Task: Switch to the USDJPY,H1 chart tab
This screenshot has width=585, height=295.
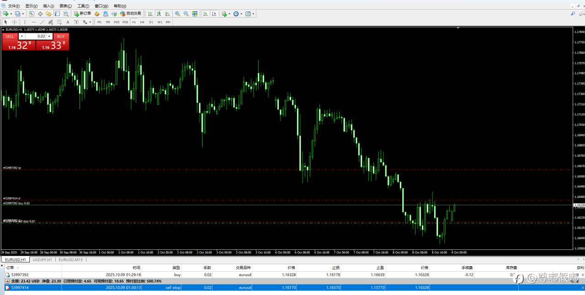Action: tap(42, 259)
